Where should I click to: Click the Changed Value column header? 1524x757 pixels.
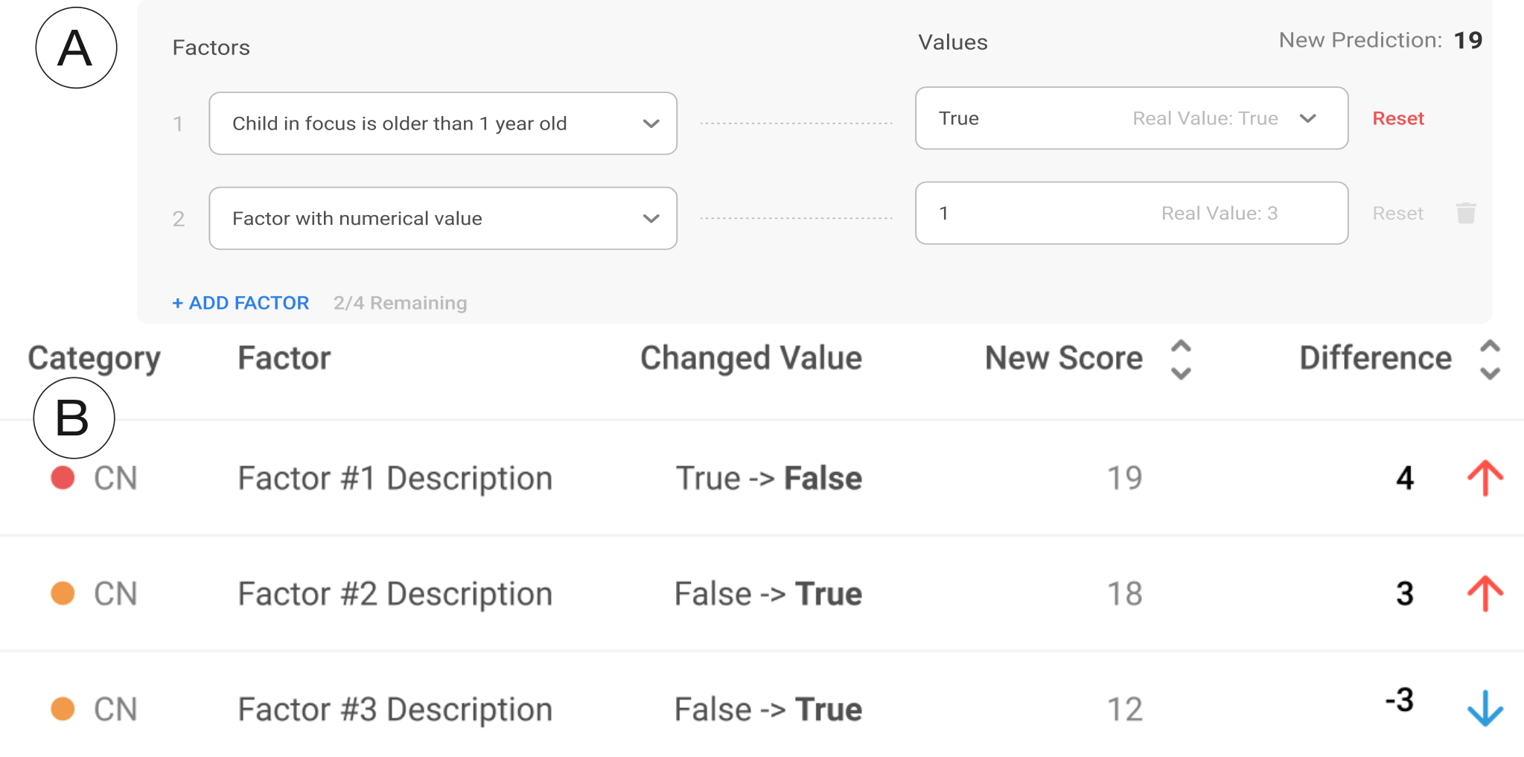tap(751, 358)
